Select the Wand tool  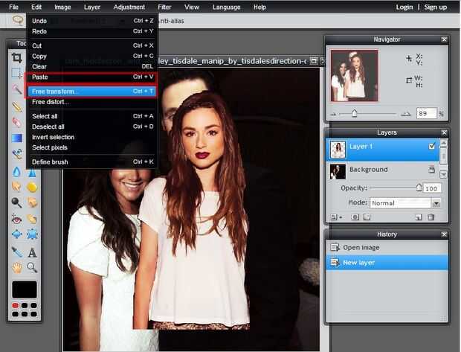(17, 89)
